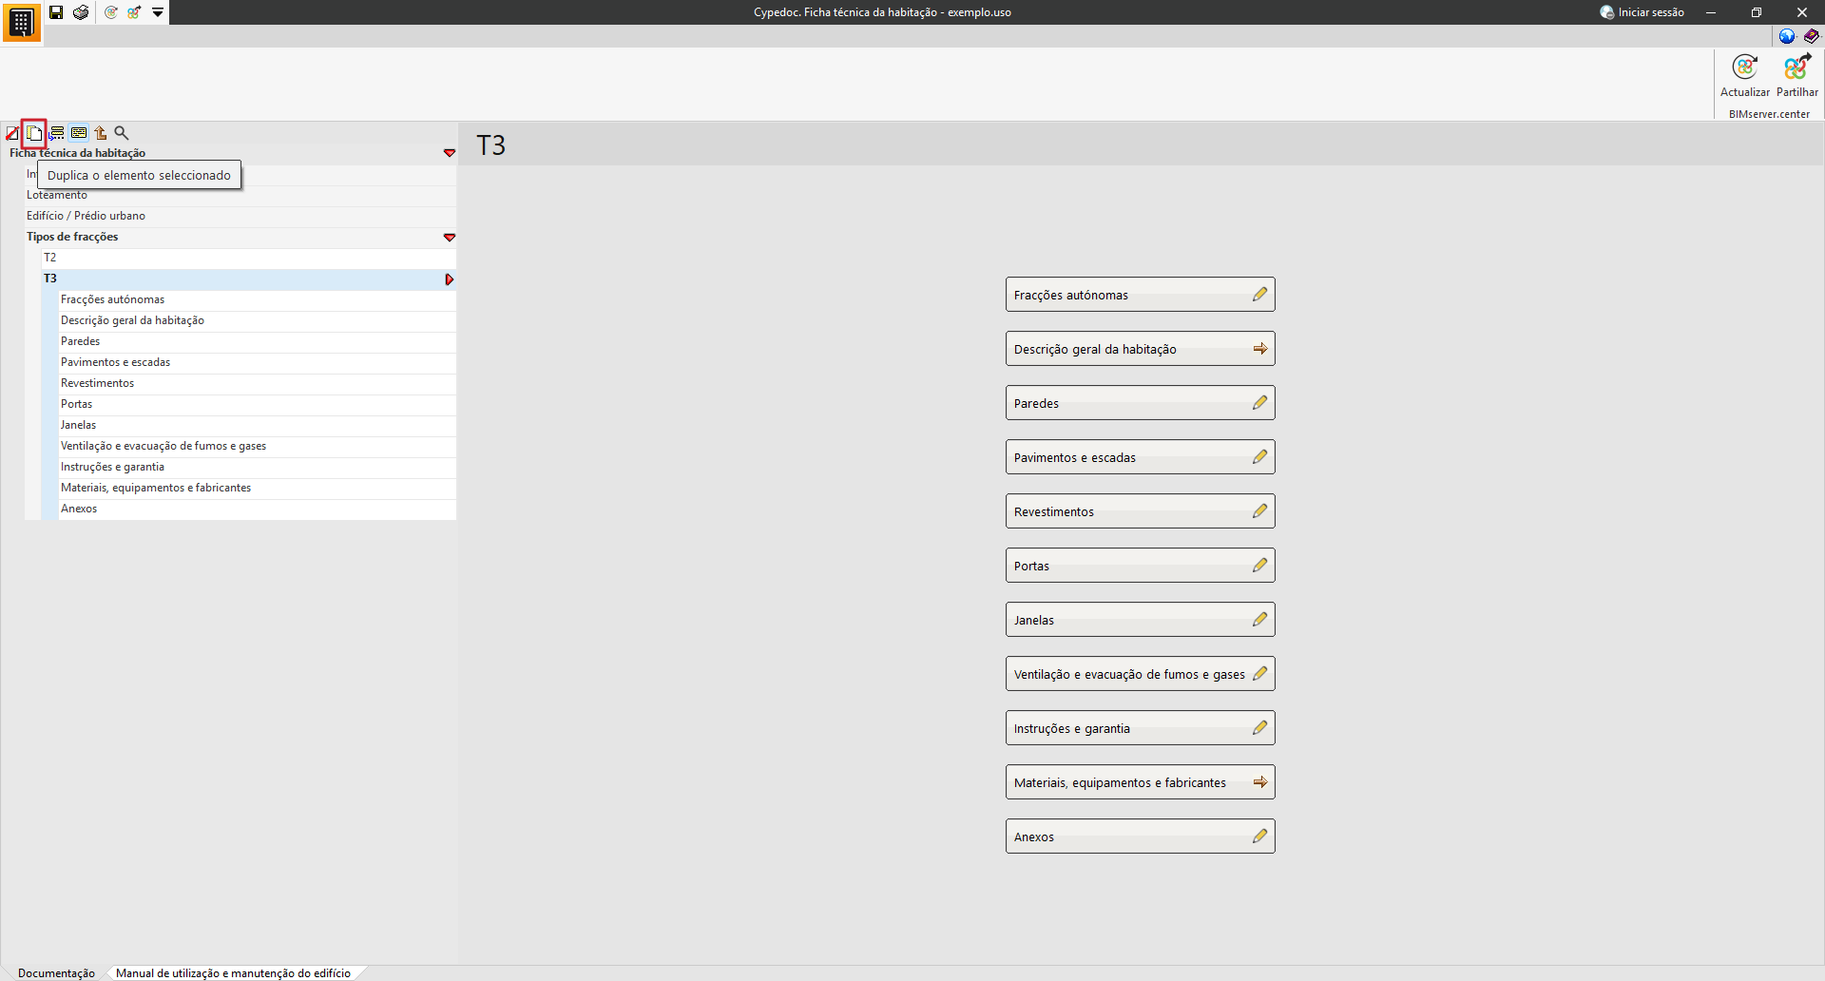Open the purple help book menu

[1812, 36]
